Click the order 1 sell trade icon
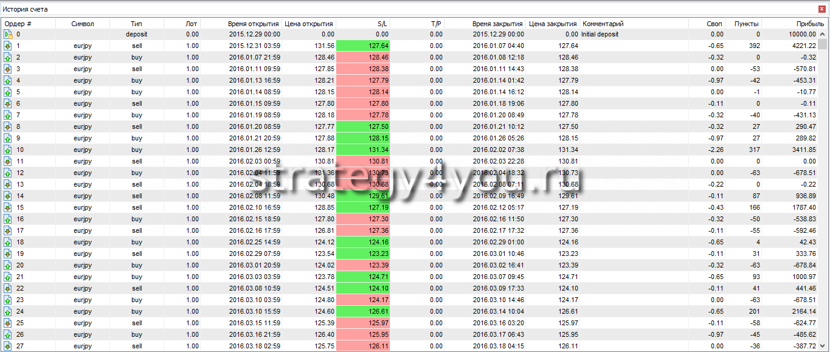The width and height of the screenshot is (830, 352). (8, 46)
